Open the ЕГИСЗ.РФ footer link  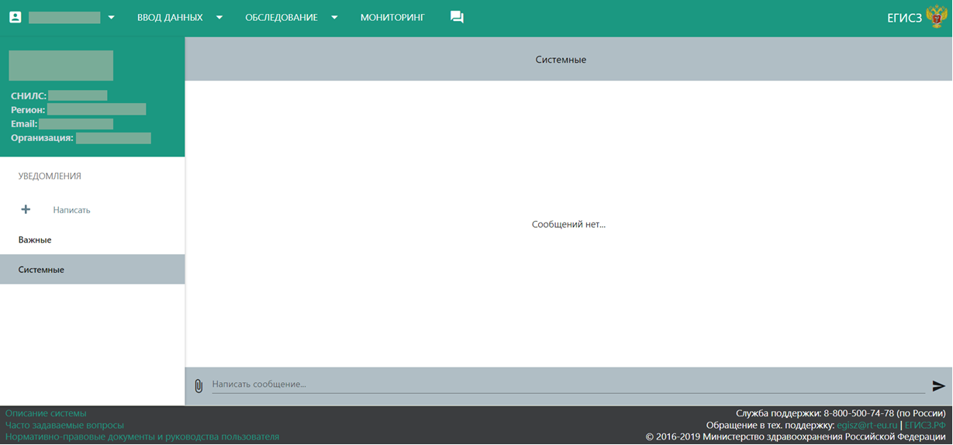point(925,425)
